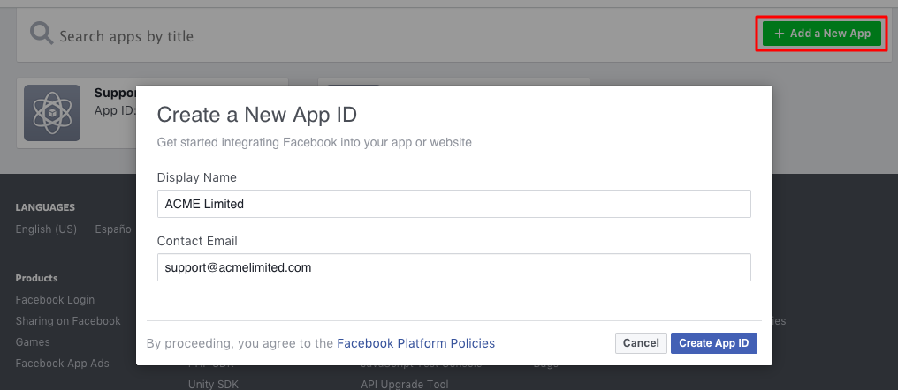The image size is (898, 390).
Task: Click the magnifier search icon
Action: [42, 34]
